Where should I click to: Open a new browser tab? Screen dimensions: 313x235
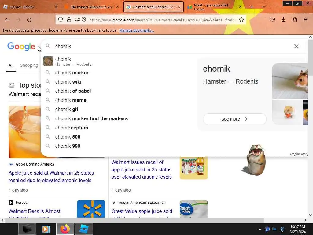point(252,7)
